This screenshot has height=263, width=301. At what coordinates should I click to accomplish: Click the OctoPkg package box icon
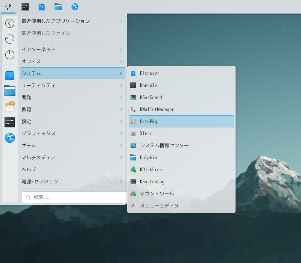point(133,121)
